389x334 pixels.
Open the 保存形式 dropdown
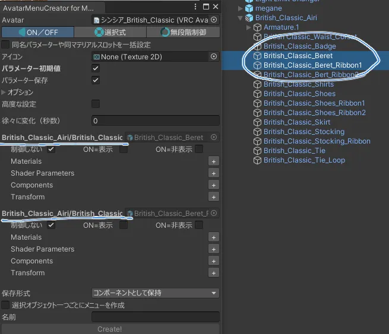(x=155, y=293)
